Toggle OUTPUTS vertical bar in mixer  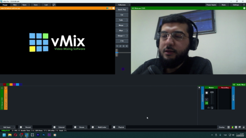coord(203,98)
